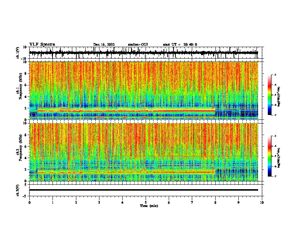This screenshot has height=227, width=295.
Task: Click the ch.2 spectrogram color scale bar
Action: click(x=269, y=156)
